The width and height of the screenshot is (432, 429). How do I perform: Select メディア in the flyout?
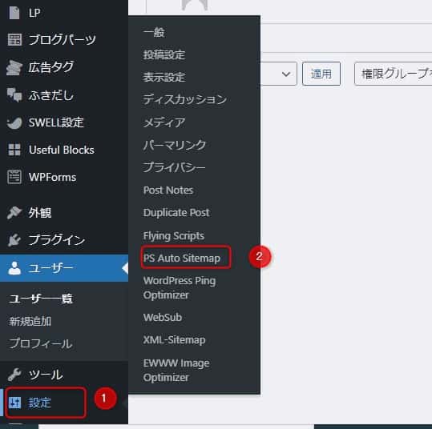tap(164, 122)
